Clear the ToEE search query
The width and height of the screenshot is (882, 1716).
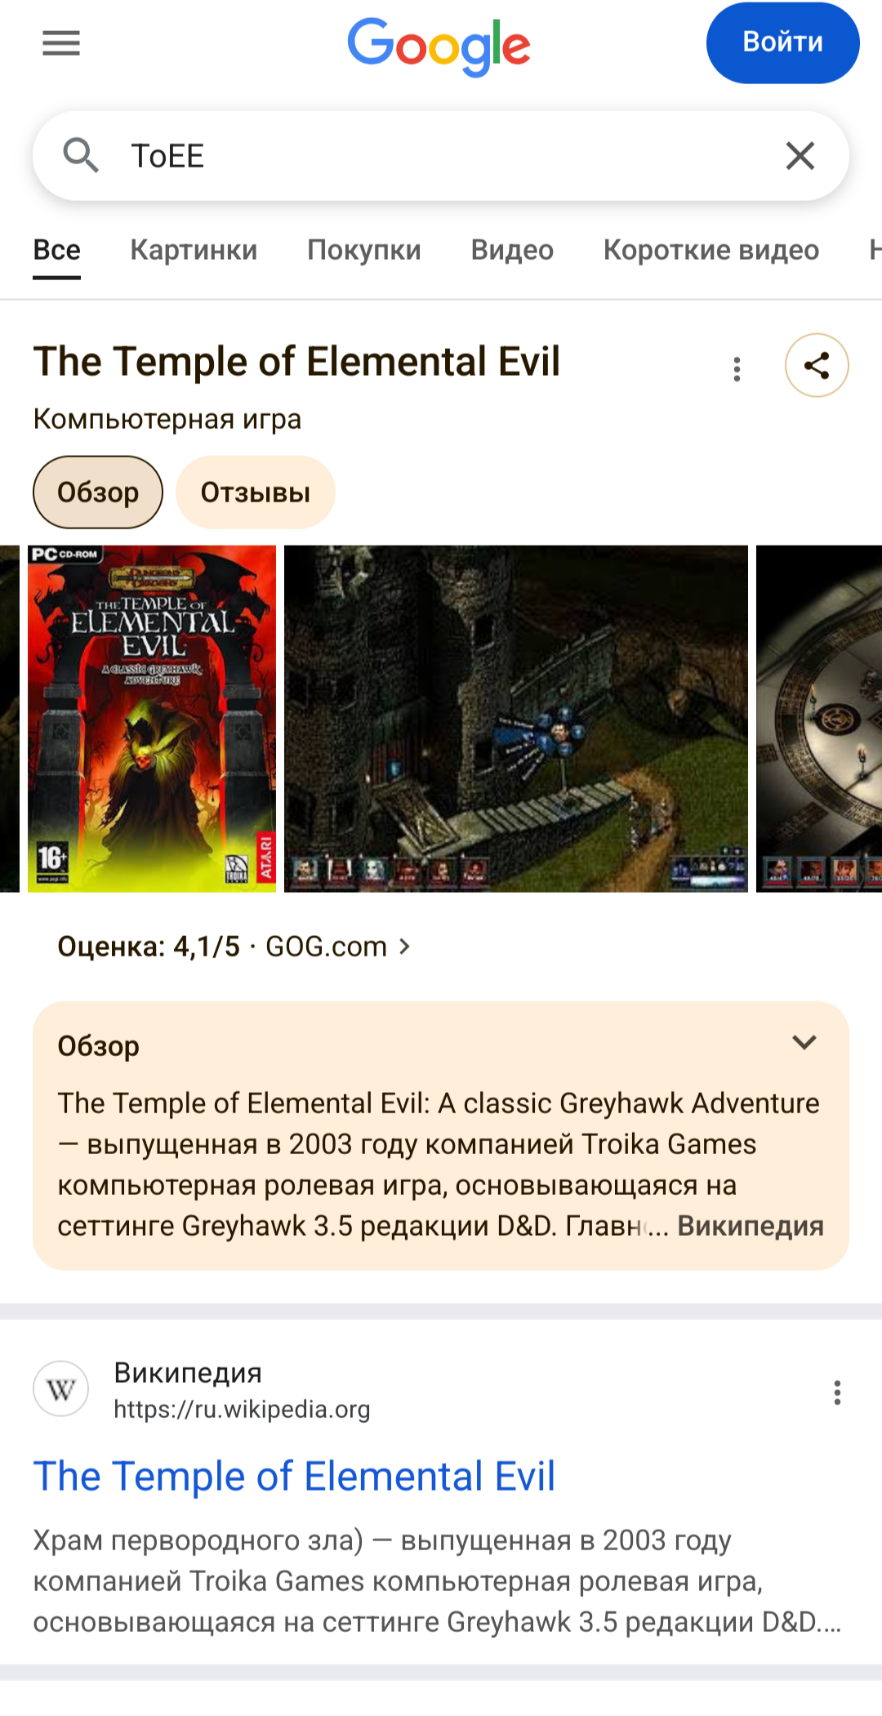[800, 155]
